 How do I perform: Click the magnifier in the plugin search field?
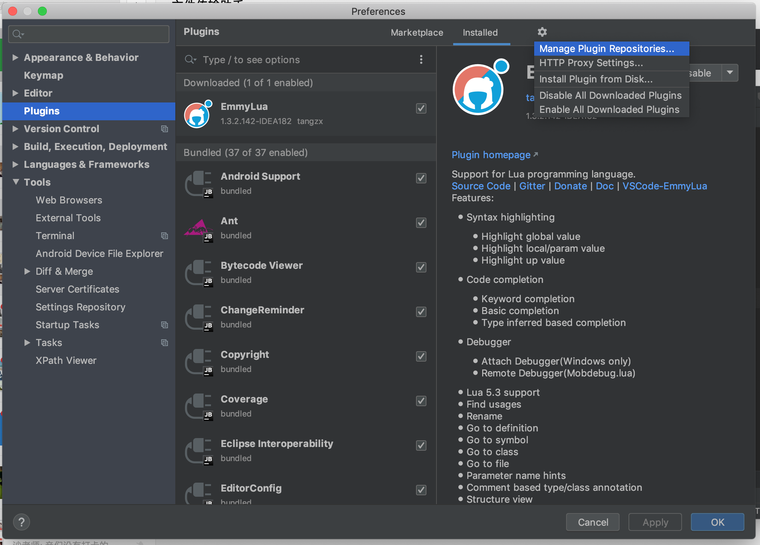pos(190,59)
